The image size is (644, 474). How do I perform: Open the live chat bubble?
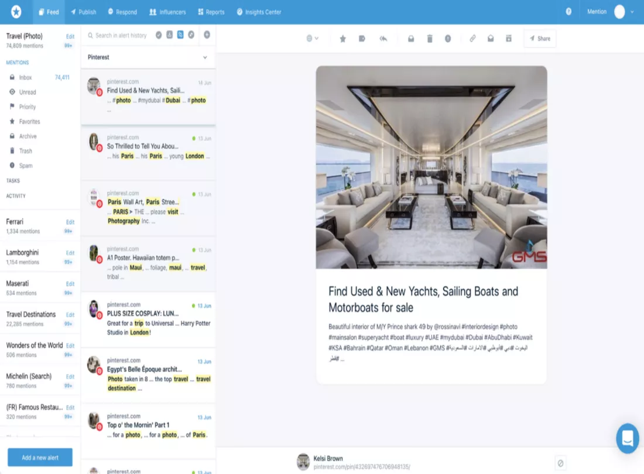(627, 438)
